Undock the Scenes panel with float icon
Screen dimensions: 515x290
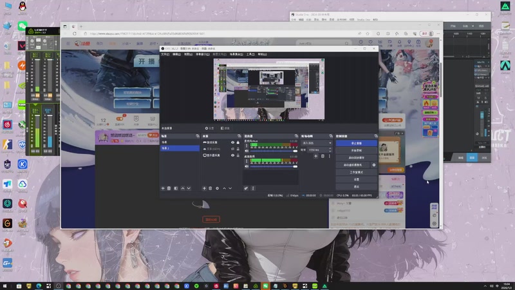click(x=198, y=136)
